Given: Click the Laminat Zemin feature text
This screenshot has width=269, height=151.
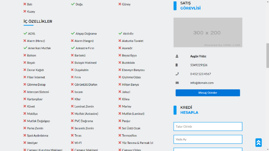Looking at the screenshot, I should (84, 106).
